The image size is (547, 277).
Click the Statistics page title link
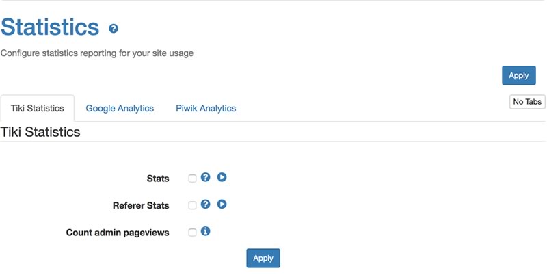click(x=50, y=27)
